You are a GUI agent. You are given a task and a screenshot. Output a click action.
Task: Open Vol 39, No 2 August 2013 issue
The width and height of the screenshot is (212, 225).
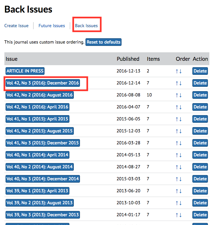point(40,203)
